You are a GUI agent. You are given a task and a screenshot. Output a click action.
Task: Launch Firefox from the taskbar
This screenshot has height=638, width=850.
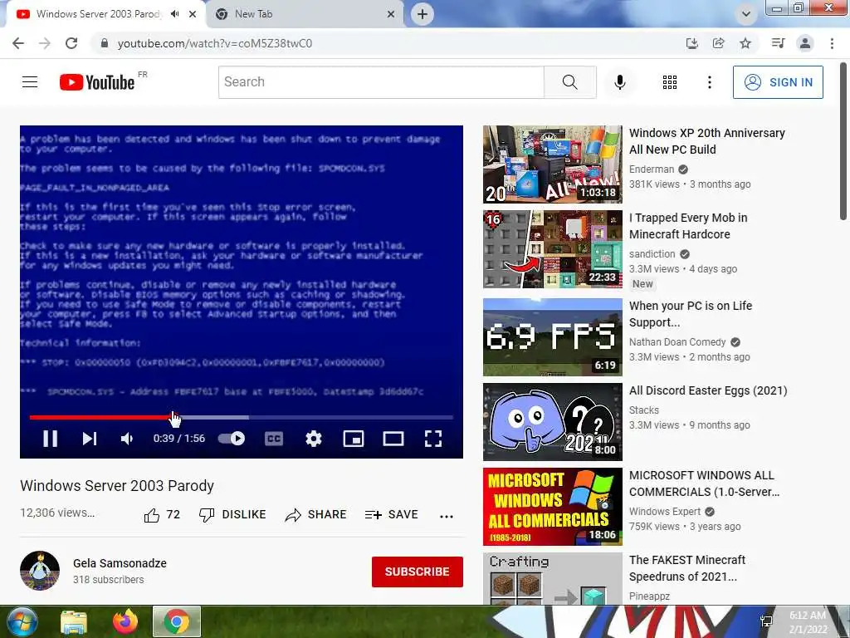(x=125, y=621)
